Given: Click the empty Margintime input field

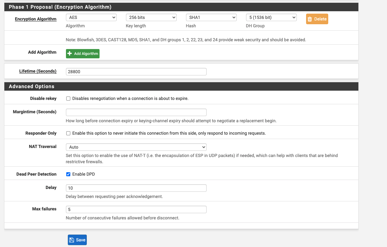Looking at the screenshot, I should [x=136, y=112].
